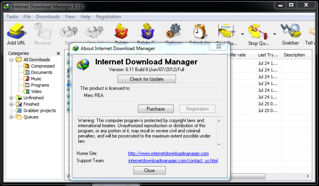Viewport: 319px width, 186px height.
Task: Click the Check for Update button
Action: tap(147, 79)
